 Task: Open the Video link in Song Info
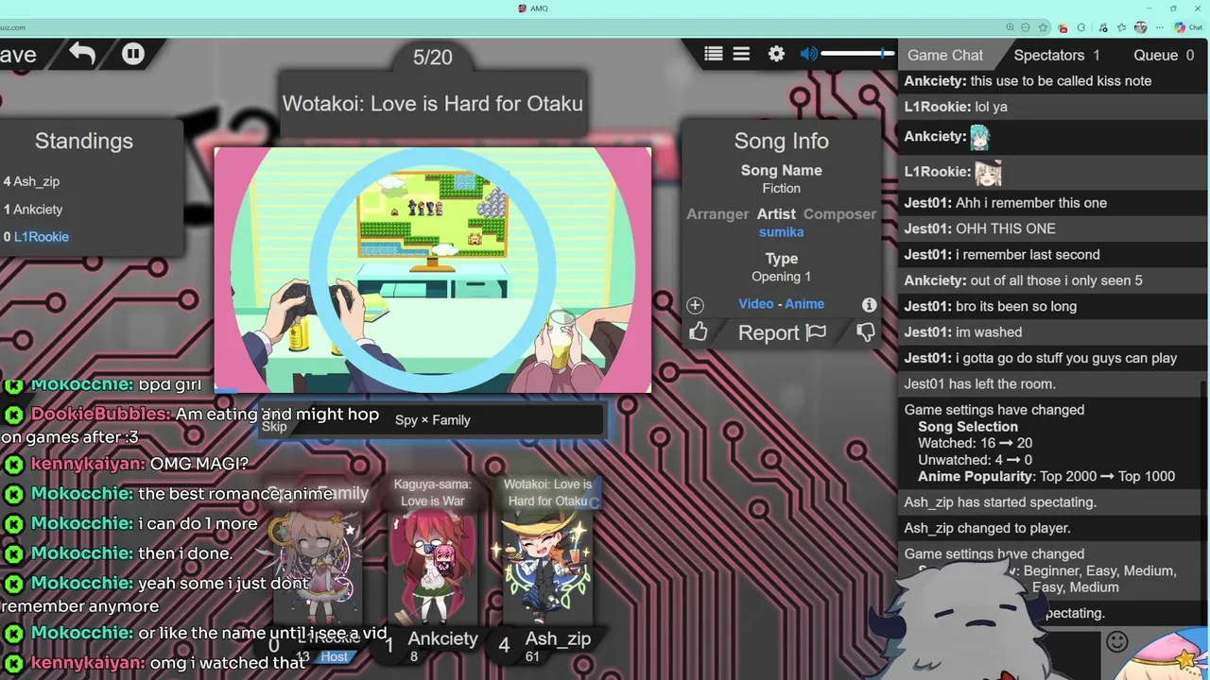click(755, 304)
